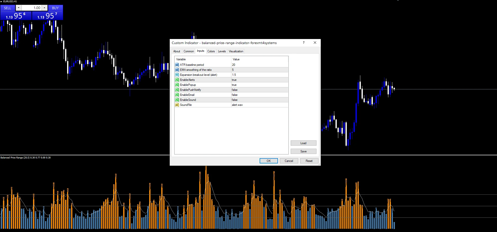This screenshot has width=497, height=232.
Task: Click the Variable column header
Action: click(x=203, y=59)
